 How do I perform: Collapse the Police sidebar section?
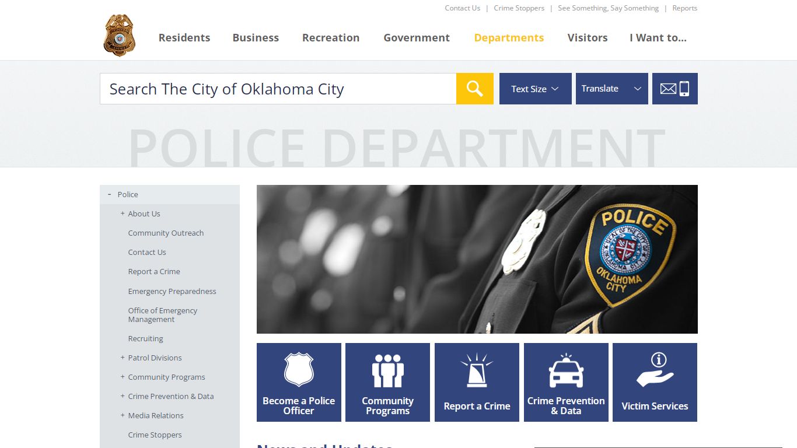109,194
